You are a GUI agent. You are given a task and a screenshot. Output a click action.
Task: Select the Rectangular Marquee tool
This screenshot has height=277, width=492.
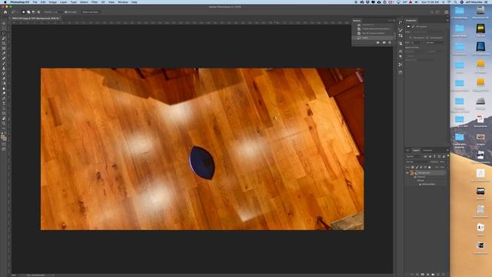click(x=4, y=28)
